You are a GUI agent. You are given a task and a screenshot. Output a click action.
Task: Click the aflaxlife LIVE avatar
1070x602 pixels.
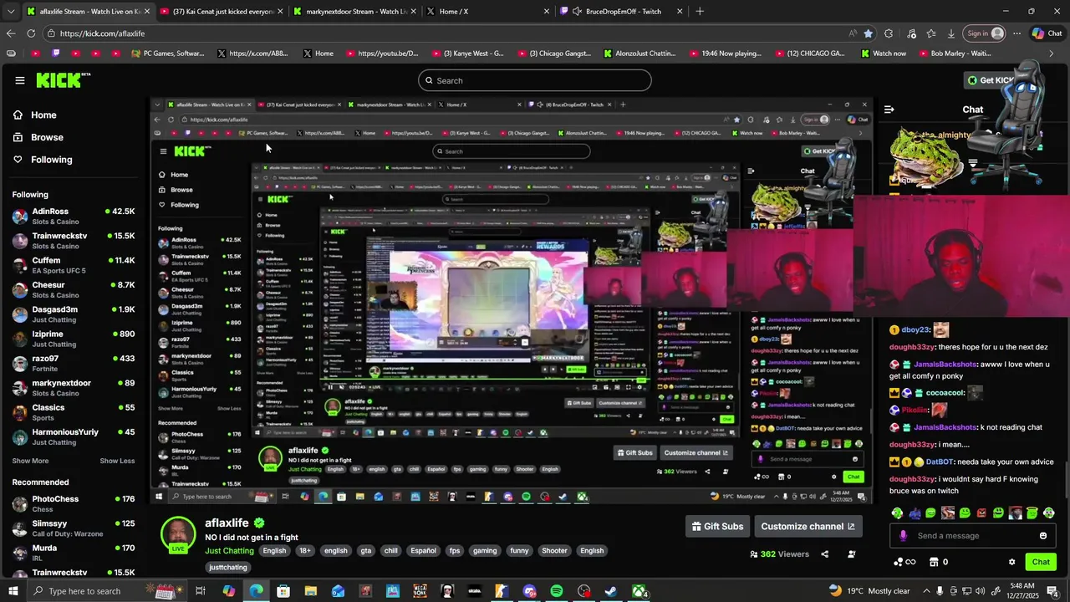tap(178, 535)
